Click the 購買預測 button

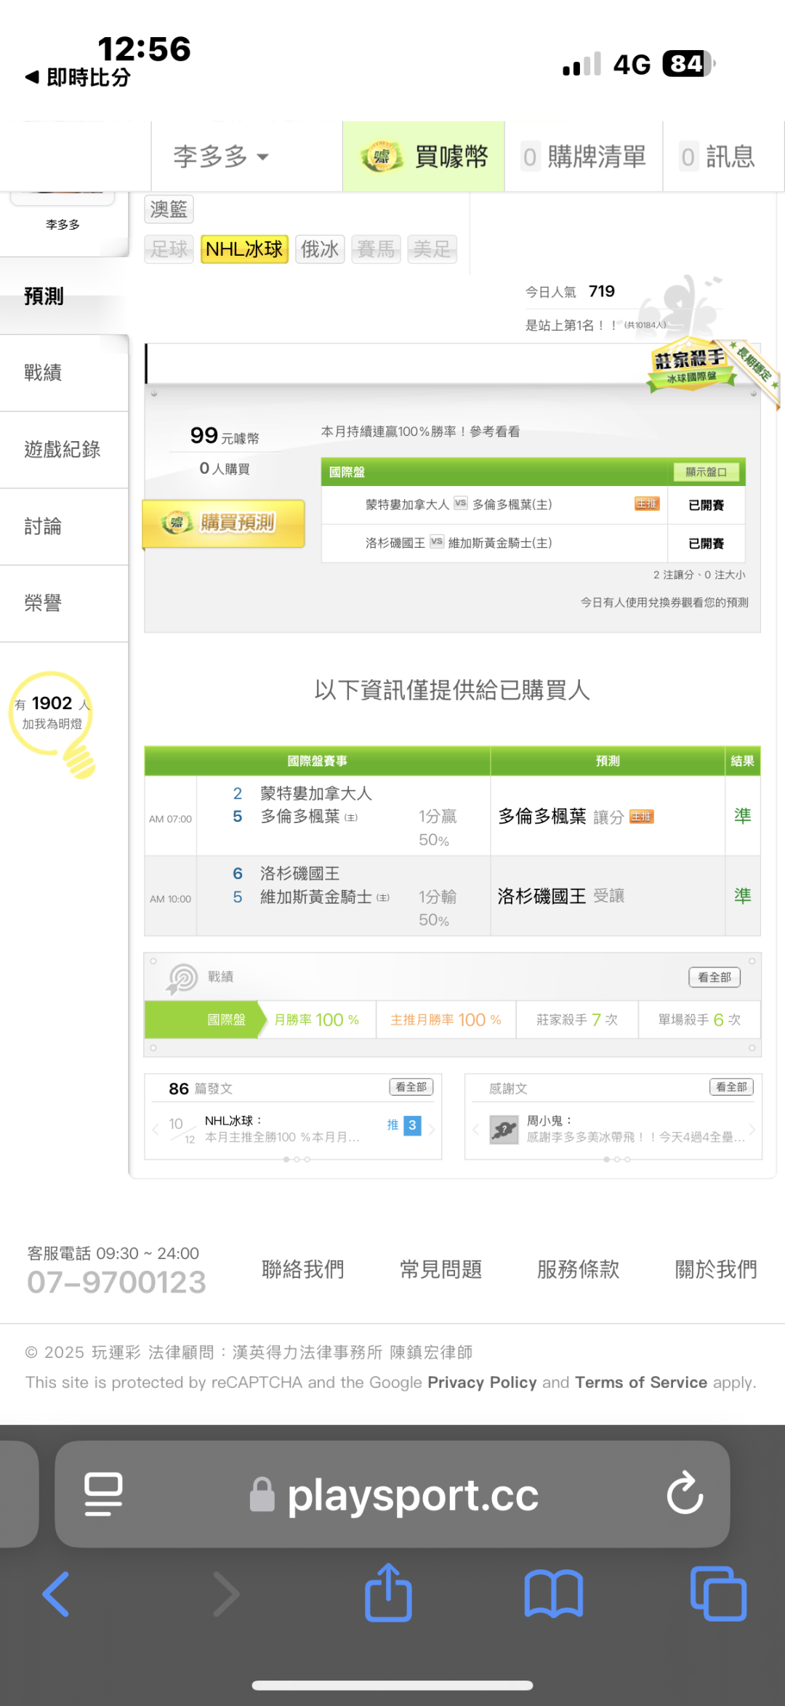tap(224, 523)
